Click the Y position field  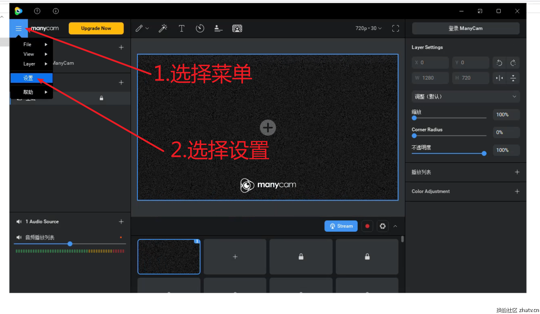pos(471,63)
